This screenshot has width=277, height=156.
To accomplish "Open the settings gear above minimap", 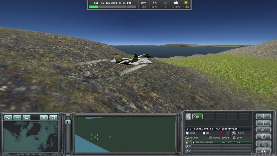I will point(53,117).
